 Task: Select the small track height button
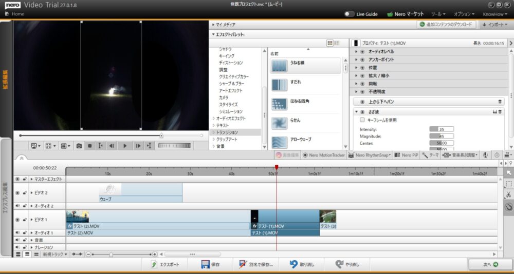coord(36,254)
